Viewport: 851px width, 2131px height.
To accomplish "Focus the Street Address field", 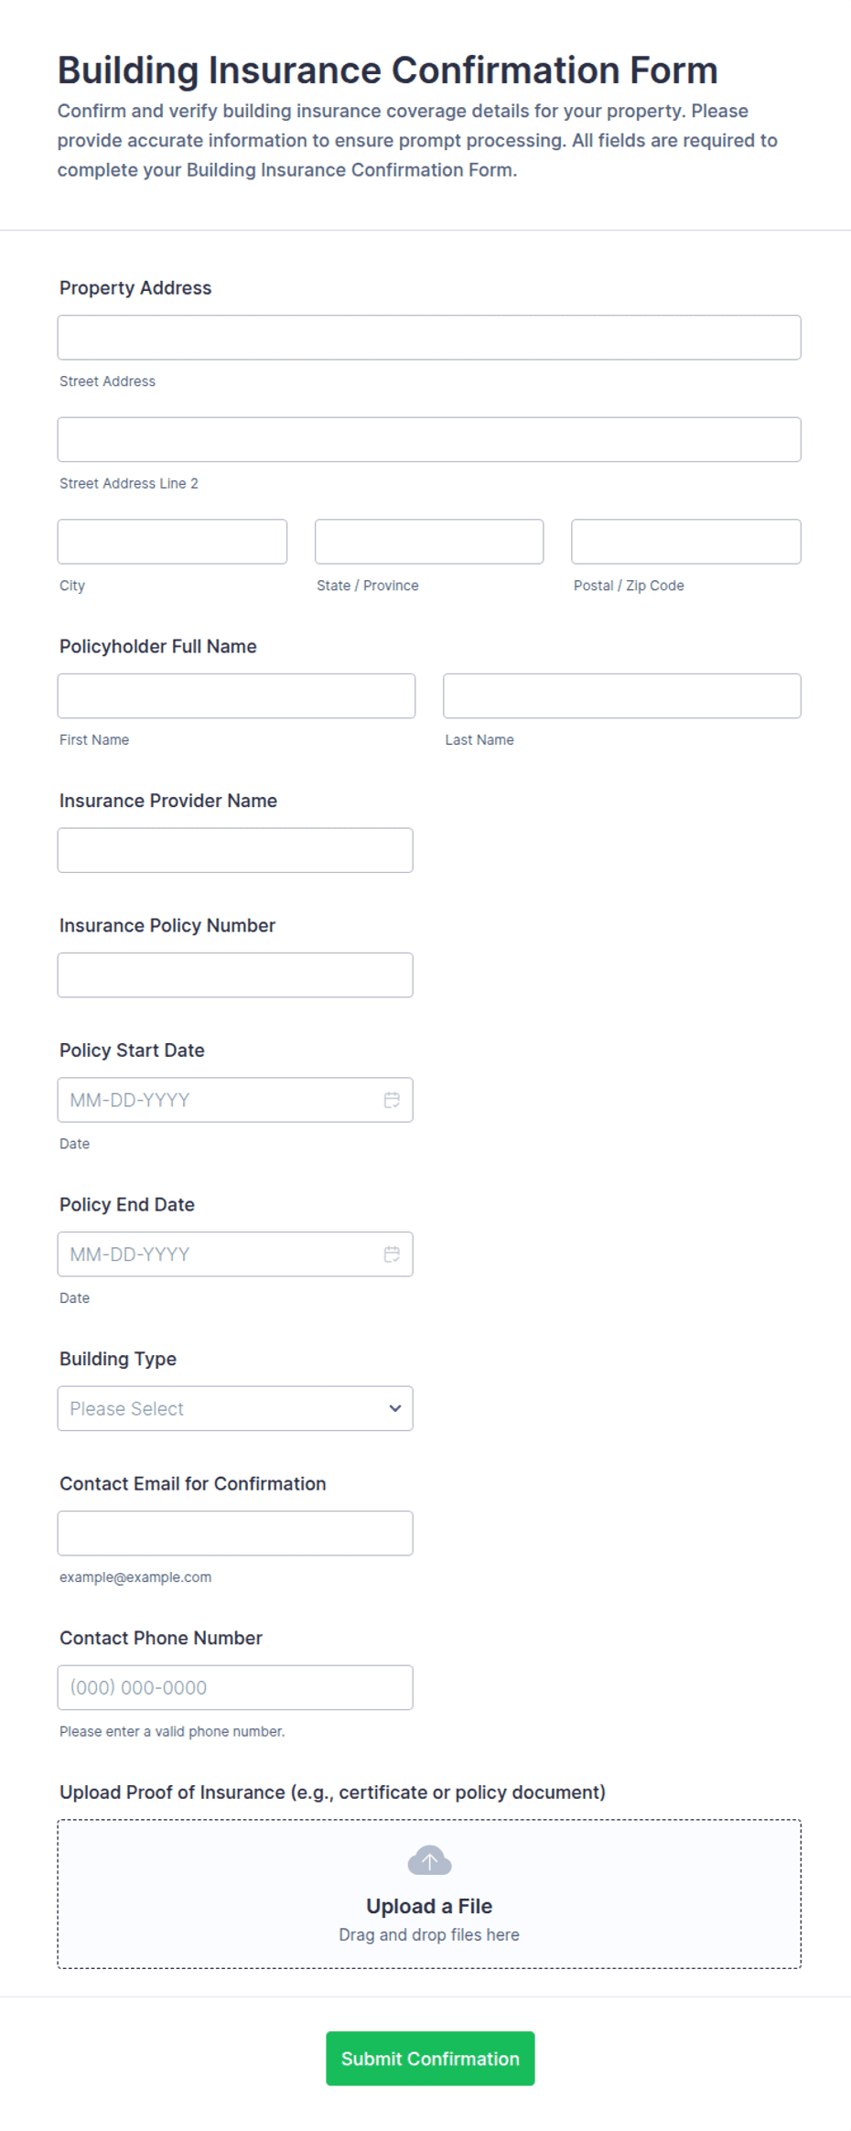I will pyautogui.click(x=429, y=338).
